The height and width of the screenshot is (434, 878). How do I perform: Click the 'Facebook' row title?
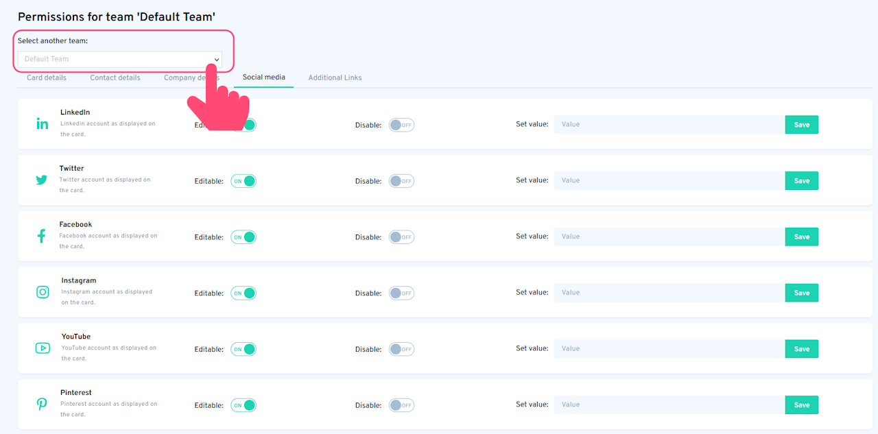tap(75, 225)
